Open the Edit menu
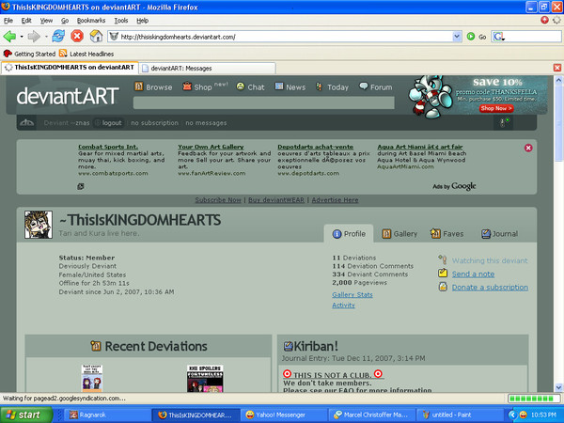This screenshot has width=564, height=423. pos(26,21)
